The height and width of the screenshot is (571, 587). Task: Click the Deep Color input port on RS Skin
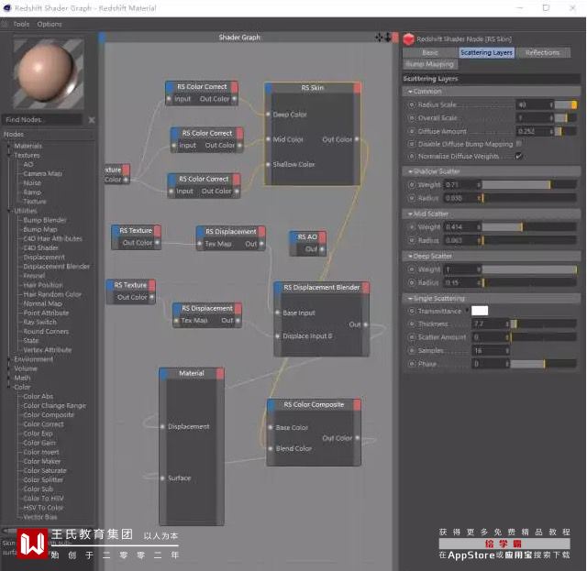coord(268,115)
